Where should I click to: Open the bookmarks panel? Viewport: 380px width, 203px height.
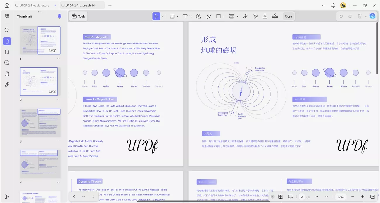coord(7,52)
